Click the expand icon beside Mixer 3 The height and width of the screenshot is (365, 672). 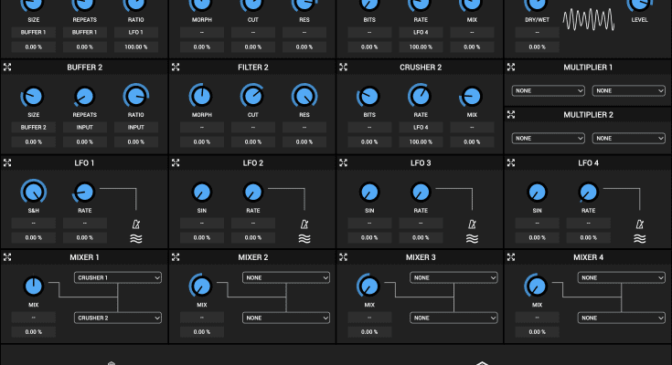click(344, 257)
